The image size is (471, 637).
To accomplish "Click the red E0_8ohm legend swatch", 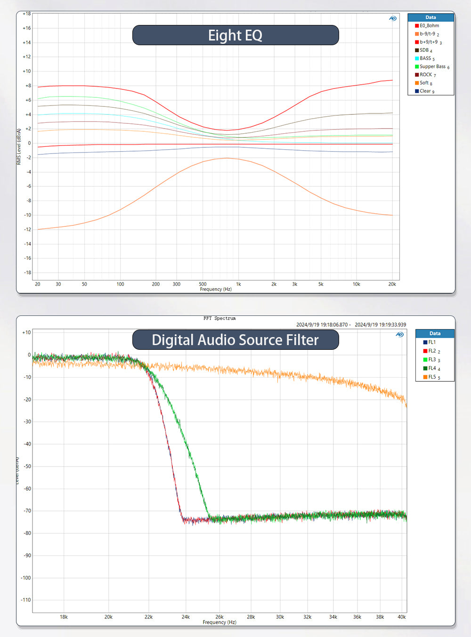I will click(417, 26).
